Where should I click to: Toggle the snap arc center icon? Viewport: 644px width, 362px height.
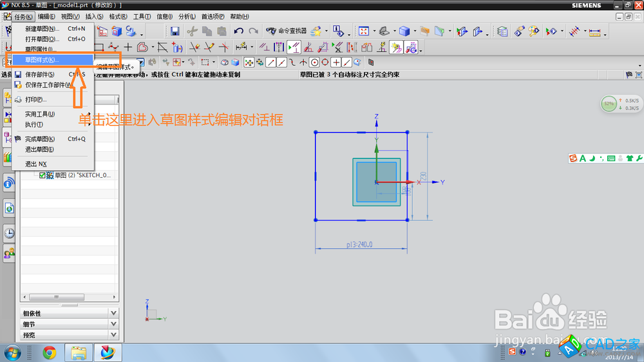314,62
